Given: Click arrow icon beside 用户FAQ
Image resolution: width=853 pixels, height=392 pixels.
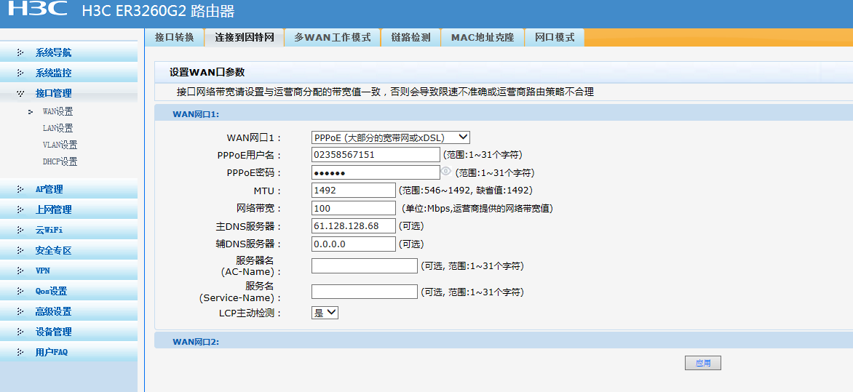Looking at the screenshot, I should coord(20,352).
